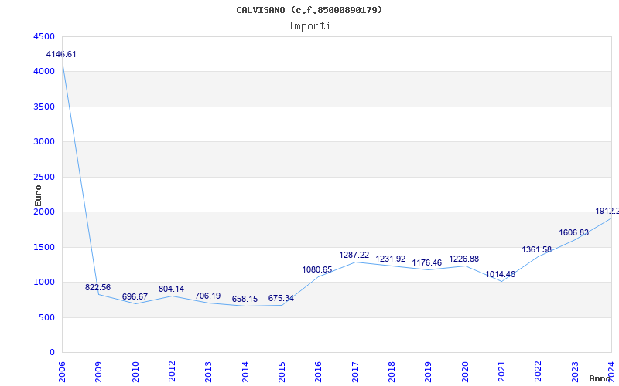This screenshot has width=619, height=386.
Task: Click the 1500 y-axis tick label
Action: coord(44,247)
